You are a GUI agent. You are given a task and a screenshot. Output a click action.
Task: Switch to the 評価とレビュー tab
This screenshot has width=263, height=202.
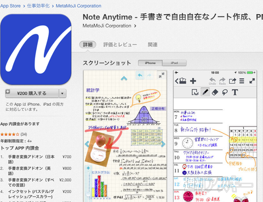click(120, 44)
